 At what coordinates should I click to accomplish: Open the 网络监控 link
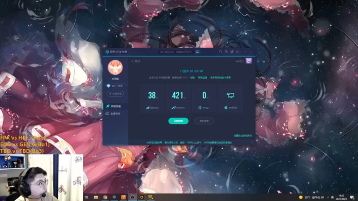[x=202, y=78]
